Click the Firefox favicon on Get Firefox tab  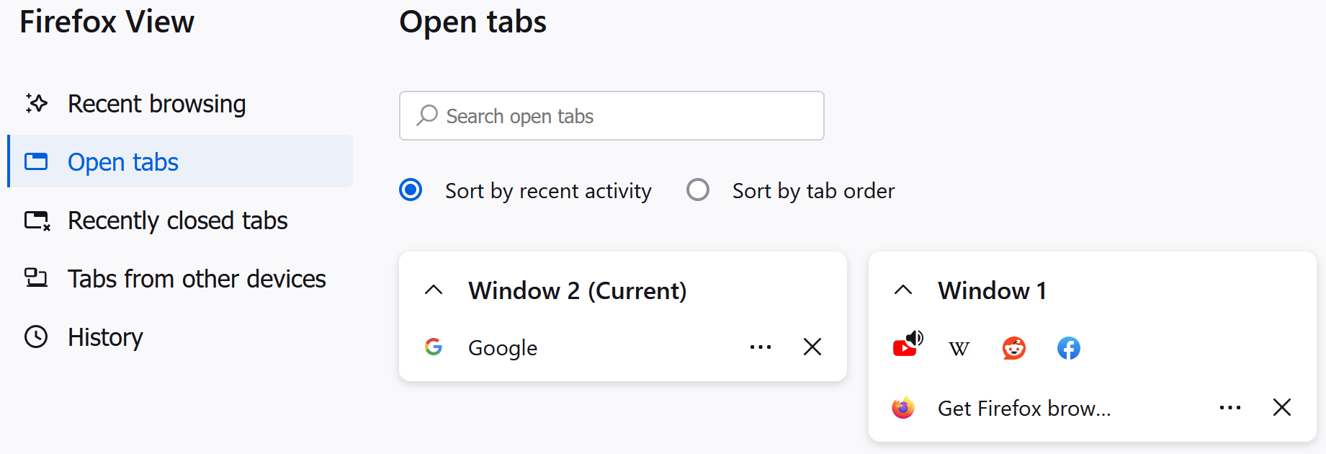point(903,408)
